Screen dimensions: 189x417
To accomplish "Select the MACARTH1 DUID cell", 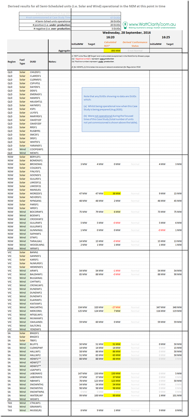I will click(x=36, y=307).
